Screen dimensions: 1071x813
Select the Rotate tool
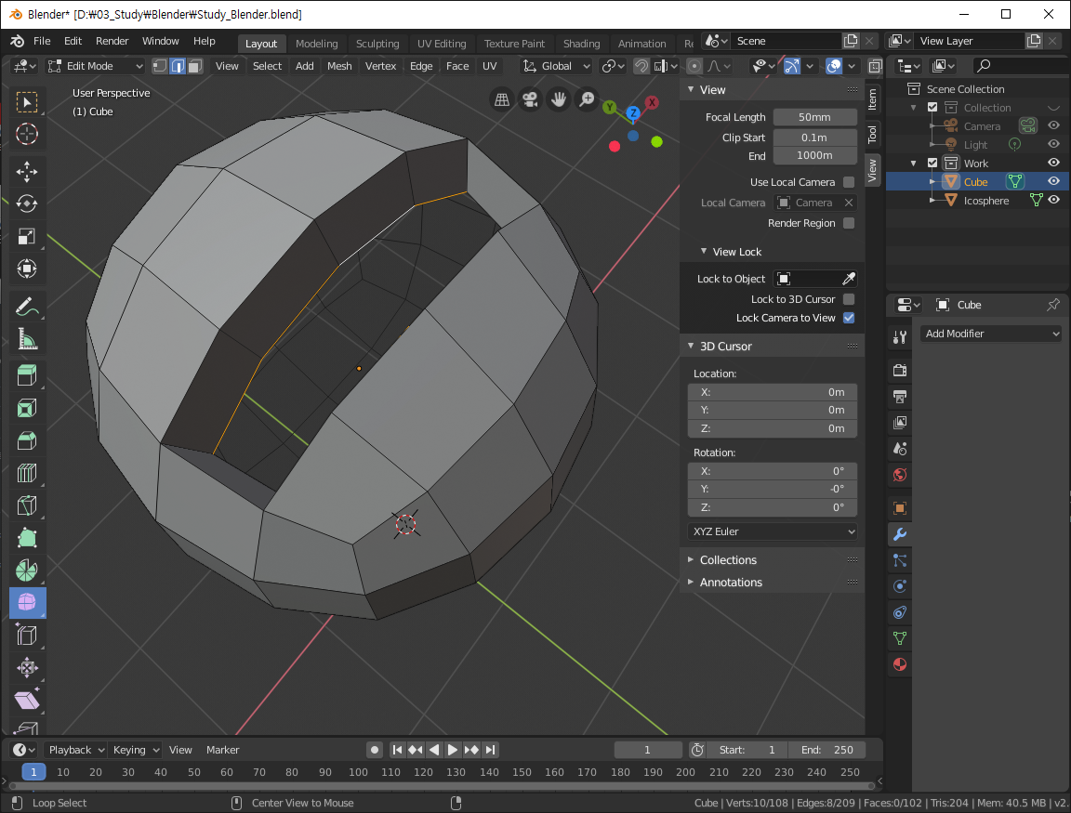tap(27, 203)
